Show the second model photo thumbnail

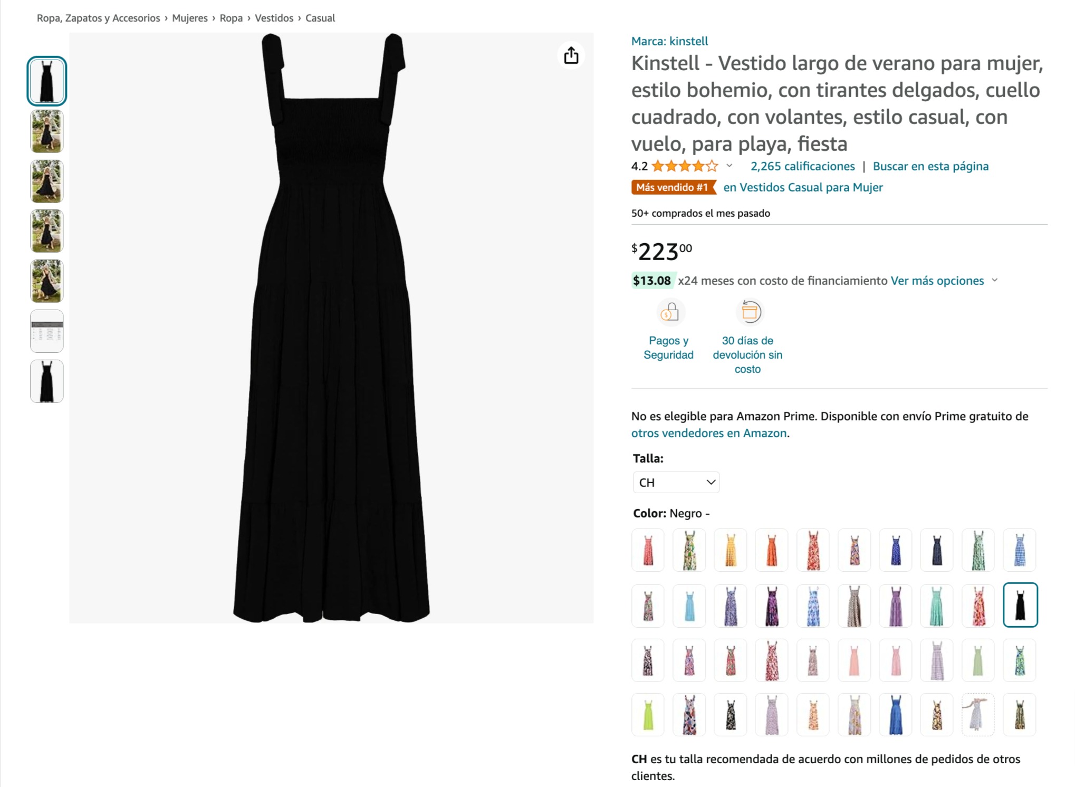[47, 131]
